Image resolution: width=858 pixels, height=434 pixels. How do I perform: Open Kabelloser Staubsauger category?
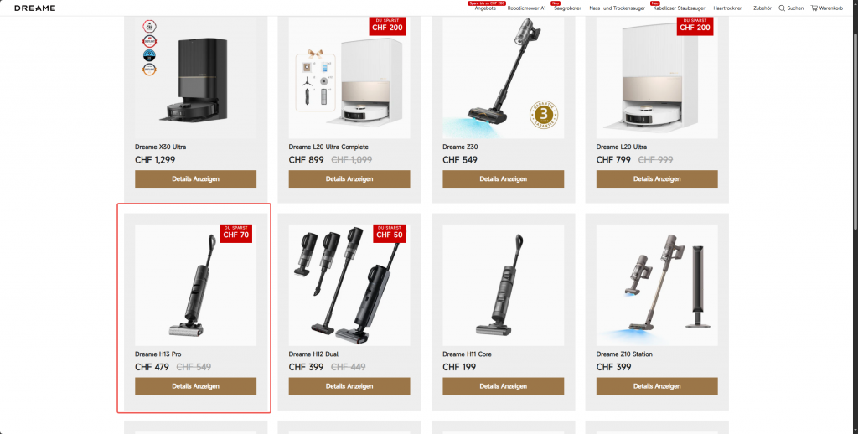point(679,8)
